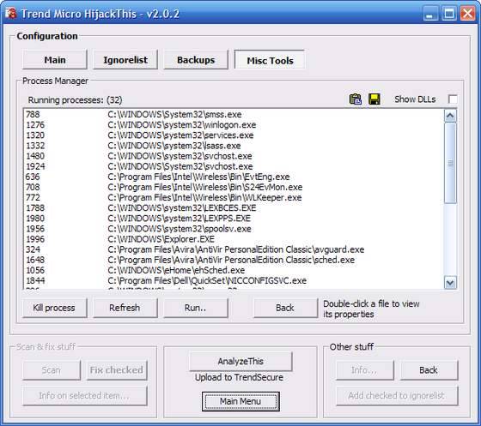Minimize the HijackThis window
481x426 pixels.
[430, 14]
